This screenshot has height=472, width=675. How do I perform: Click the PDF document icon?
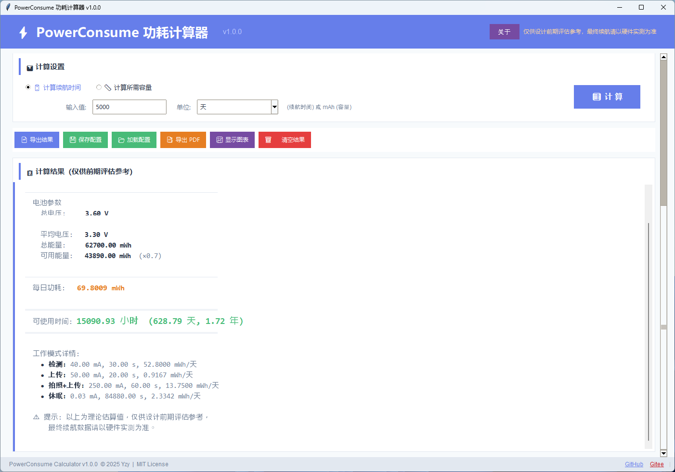(x=169, y=140)
